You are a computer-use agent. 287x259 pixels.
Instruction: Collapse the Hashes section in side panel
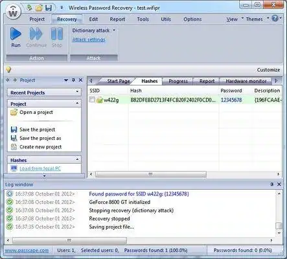77,160
